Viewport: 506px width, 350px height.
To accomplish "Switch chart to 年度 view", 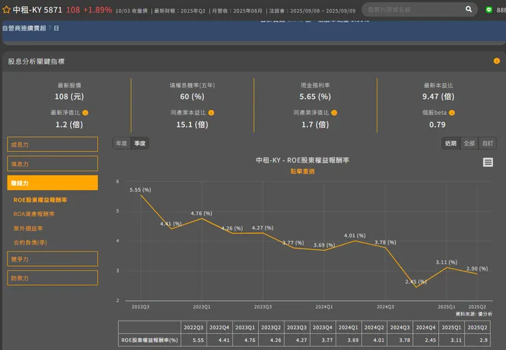I will (x=122, y=144).
